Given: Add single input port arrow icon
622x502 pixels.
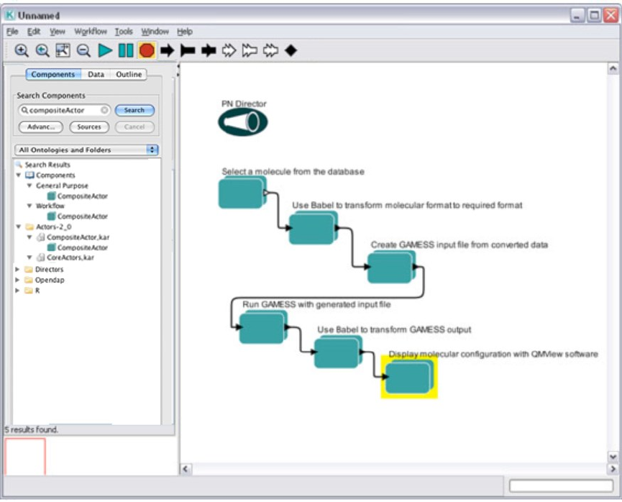Looking at the screenshot, I should click(168, 50).
